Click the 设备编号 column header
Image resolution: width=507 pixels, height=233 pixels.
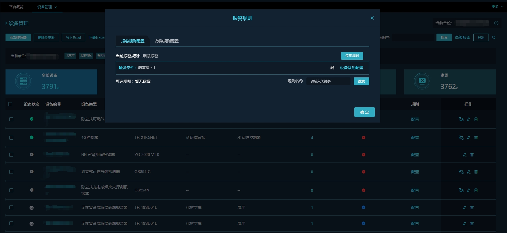53,104
